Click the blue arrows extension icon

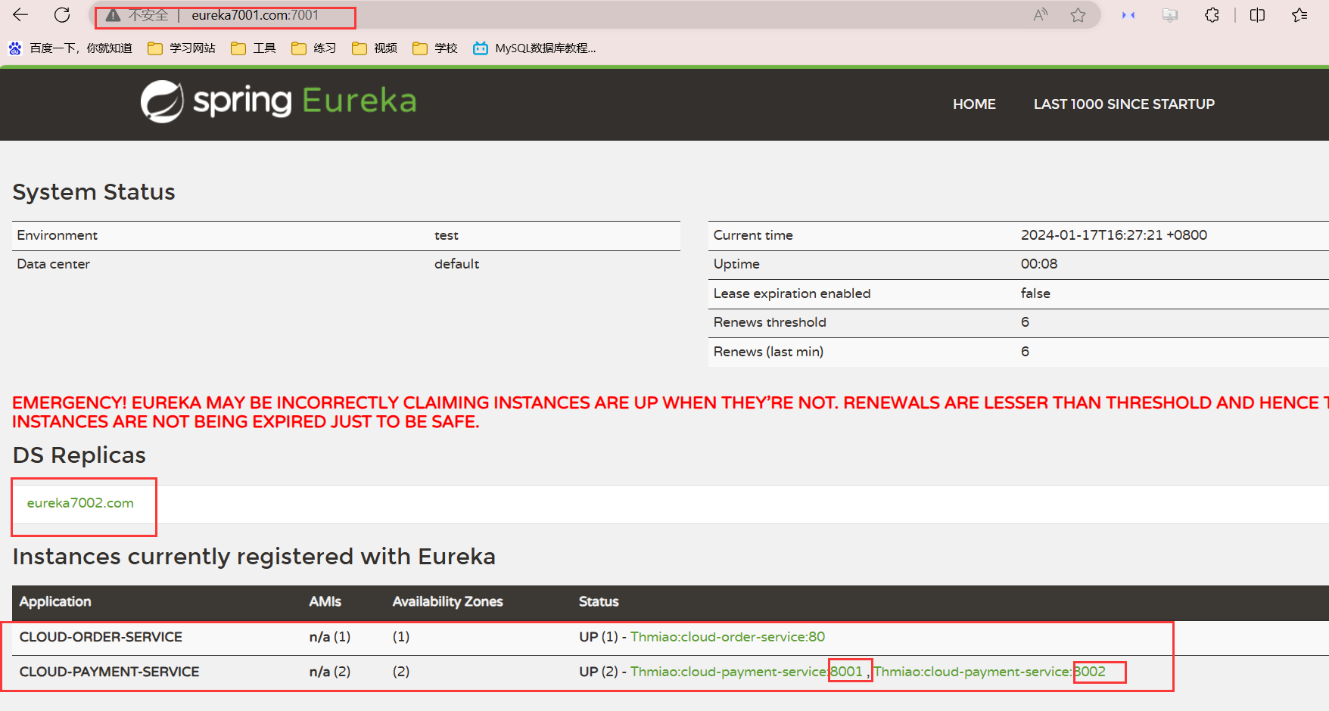coord(1128,14)
